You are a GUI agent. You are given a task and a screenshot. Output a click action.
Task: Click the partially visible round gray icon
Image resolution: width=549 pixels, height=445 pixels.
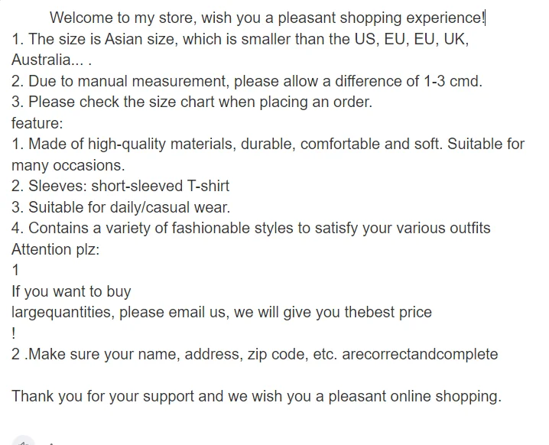[x=23, y=440]
